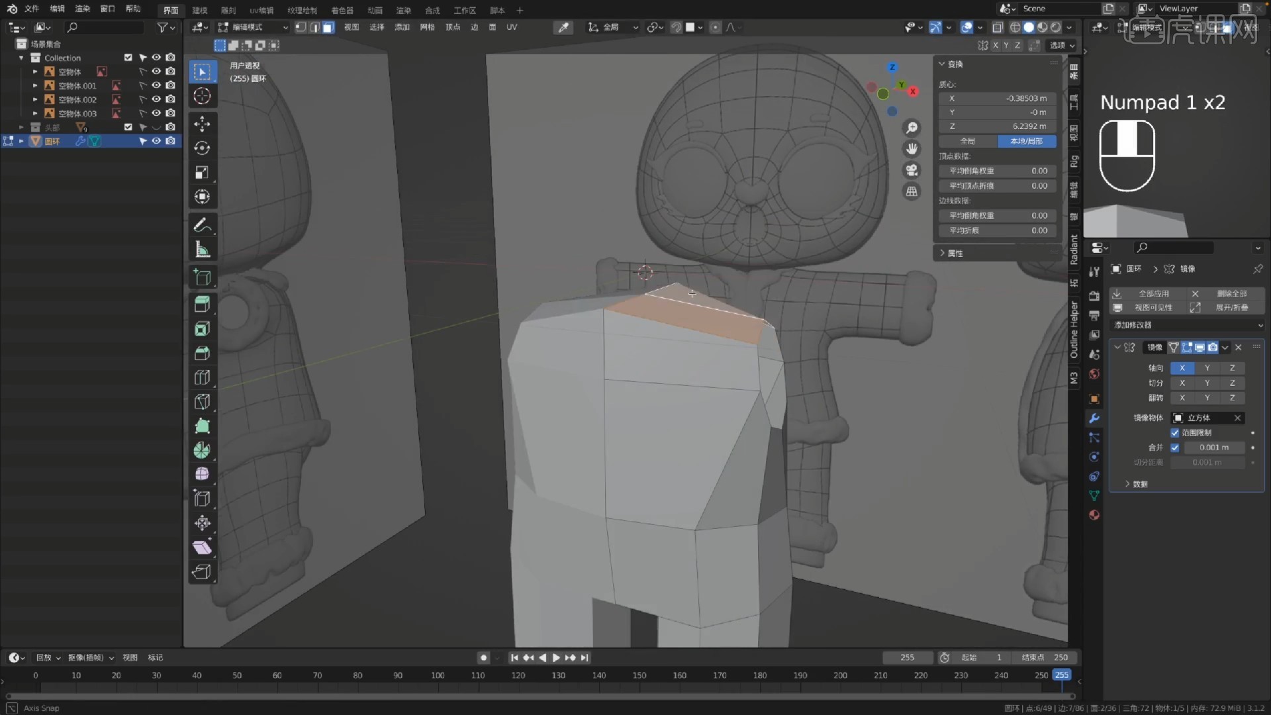Activate the Shrink/Fatten tool

click(203, 524)
